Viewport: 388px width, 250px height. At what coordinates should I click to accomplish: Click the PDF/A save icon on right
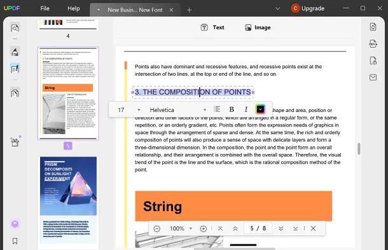pyautogui.click(x=373, y=43)
